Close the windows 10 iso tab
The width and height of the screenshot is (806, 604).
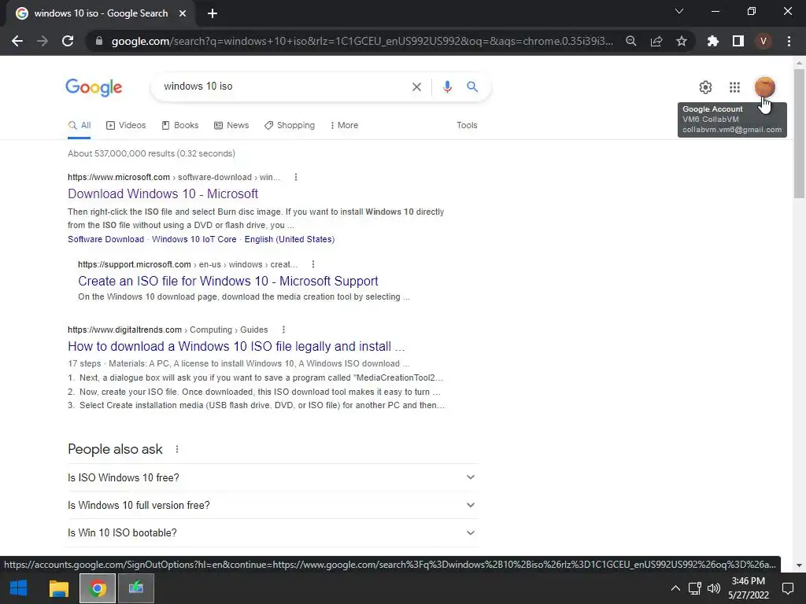click(x=183, y=13)
